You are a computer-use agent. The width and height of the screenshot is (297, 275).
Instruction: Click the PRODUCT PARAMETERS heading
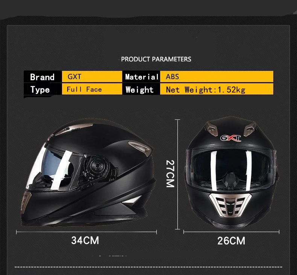156,59
